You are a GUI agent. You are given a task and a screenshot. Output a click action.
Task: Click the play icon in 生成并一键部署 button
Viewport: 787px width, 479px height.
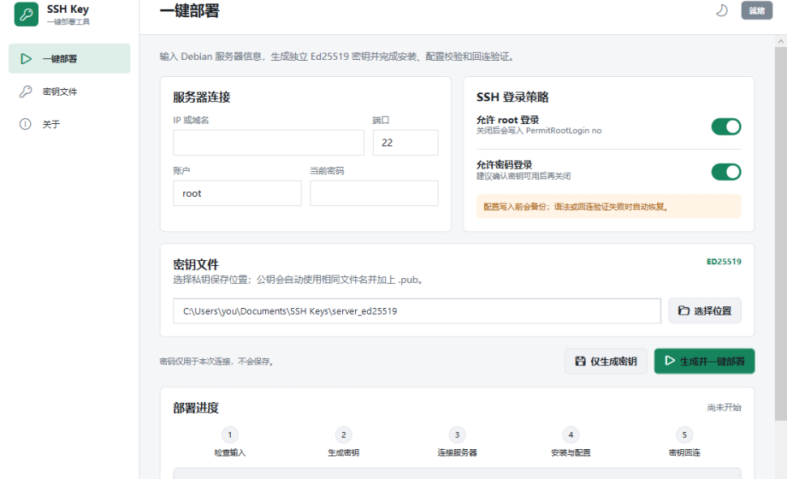pos(670,360)
